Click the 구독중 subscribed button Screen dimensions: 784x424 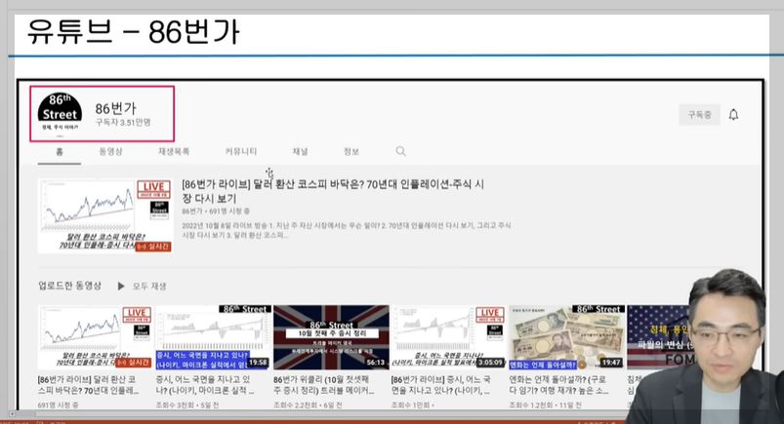click(699, 115)
